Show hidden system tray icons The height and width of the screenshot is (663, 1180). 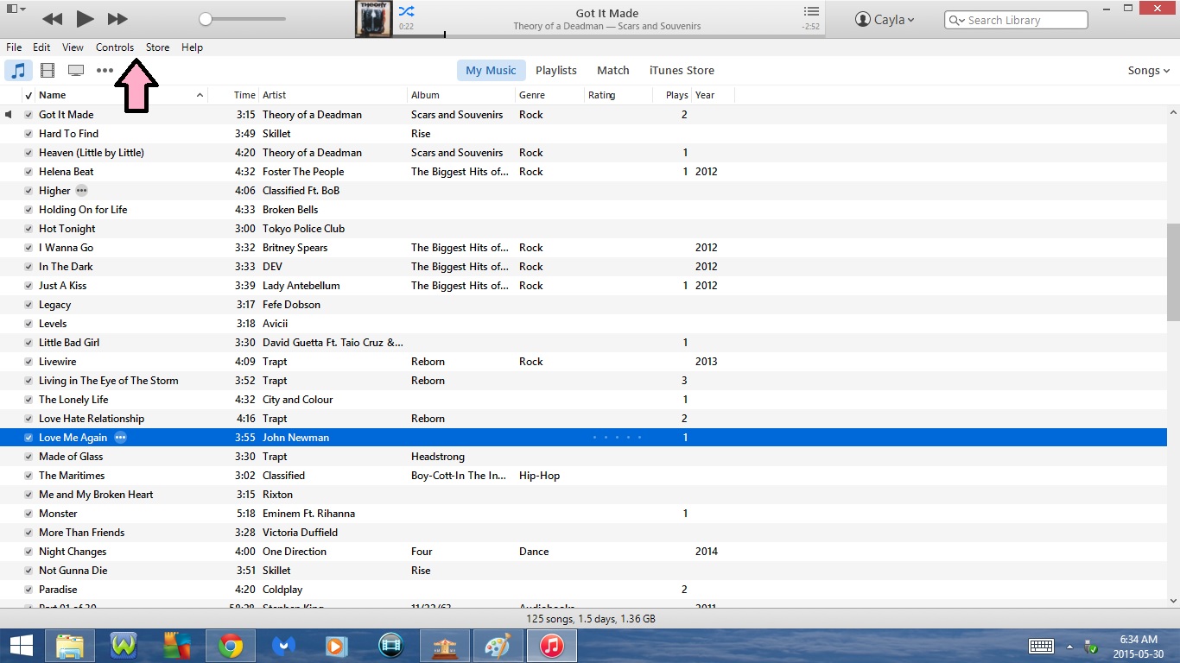tap(1069, 646)
